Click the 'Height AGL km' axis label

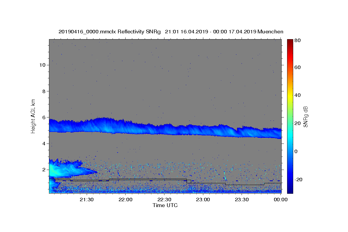click(x=33, y=116)
